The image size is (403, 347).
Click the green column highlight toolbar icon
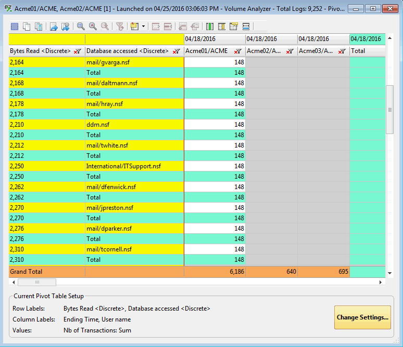(x=210, y=26)
